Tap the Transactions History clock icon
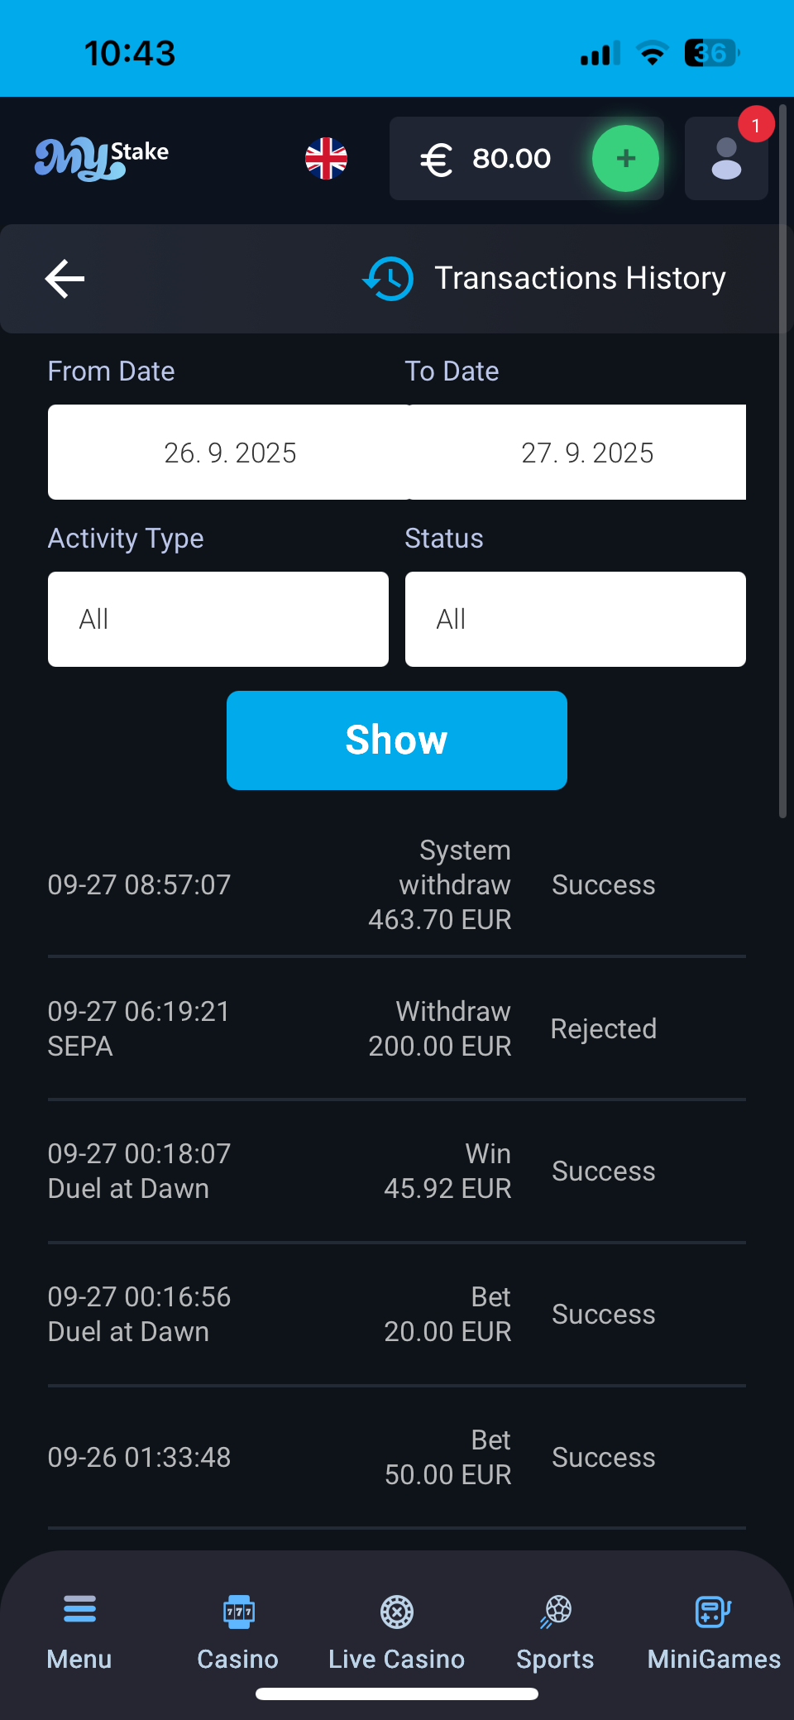 (x=388, y=279)
